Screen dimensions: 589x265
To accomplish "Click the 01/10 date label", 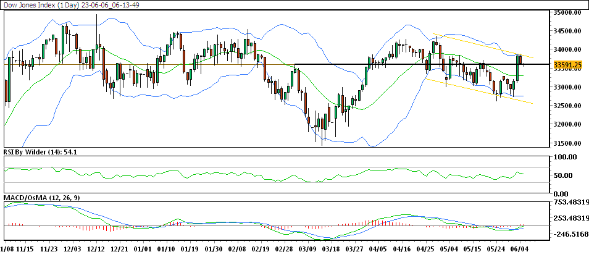I will (x=166, y=249).
